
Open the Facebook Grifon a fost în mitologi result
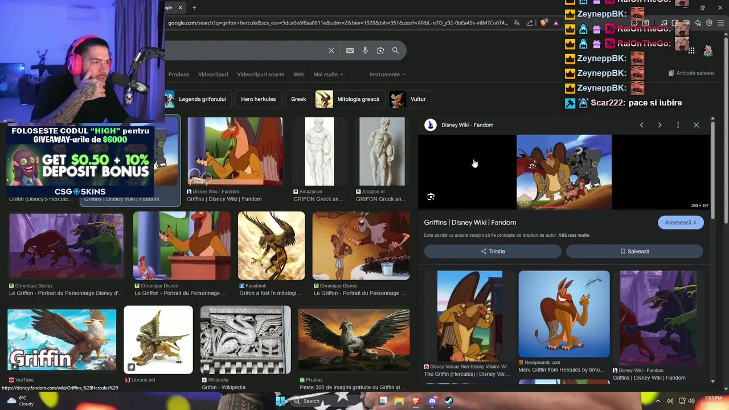pyautogui.click(x=271, y=245)
